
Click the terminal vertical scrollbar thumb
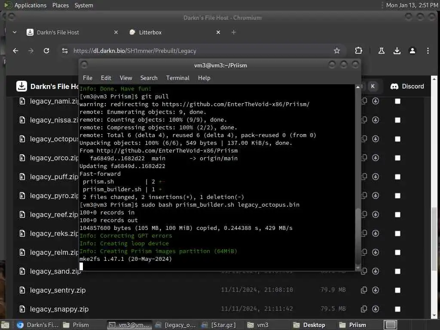[358, 236]
